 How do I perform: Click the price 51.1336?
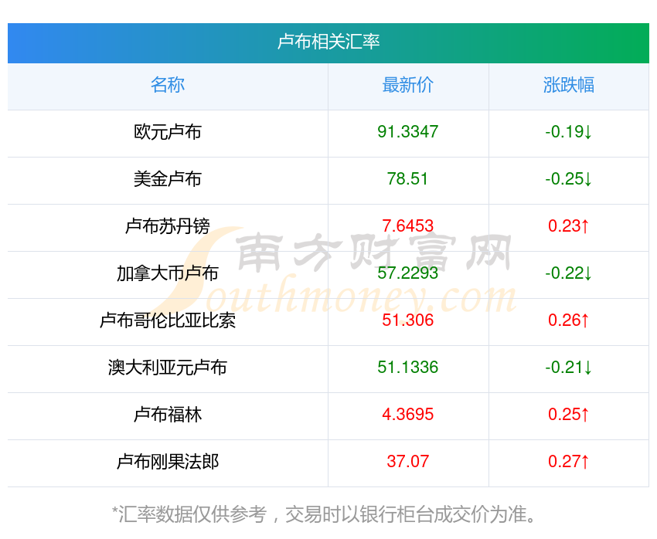coord(407,368)
